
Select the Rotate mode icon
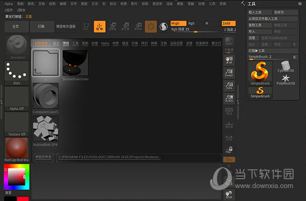(x=138, y=26)
